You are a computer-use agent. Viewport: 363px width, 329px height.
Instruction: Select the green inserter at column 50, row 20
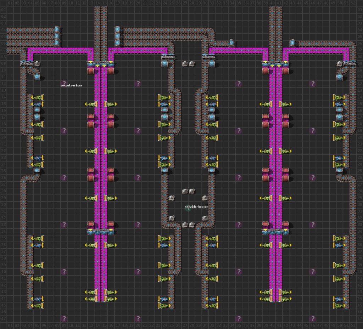tap(339, 138)
